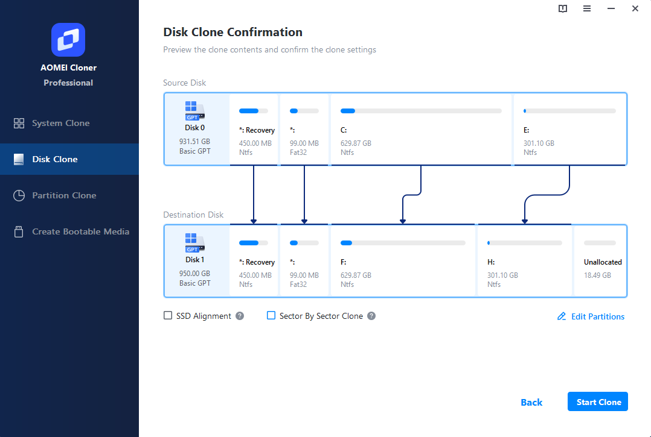Click the source '301.10 GB' size text
The width and height of the screenshot is (651, 437).
tap(539, 143)
